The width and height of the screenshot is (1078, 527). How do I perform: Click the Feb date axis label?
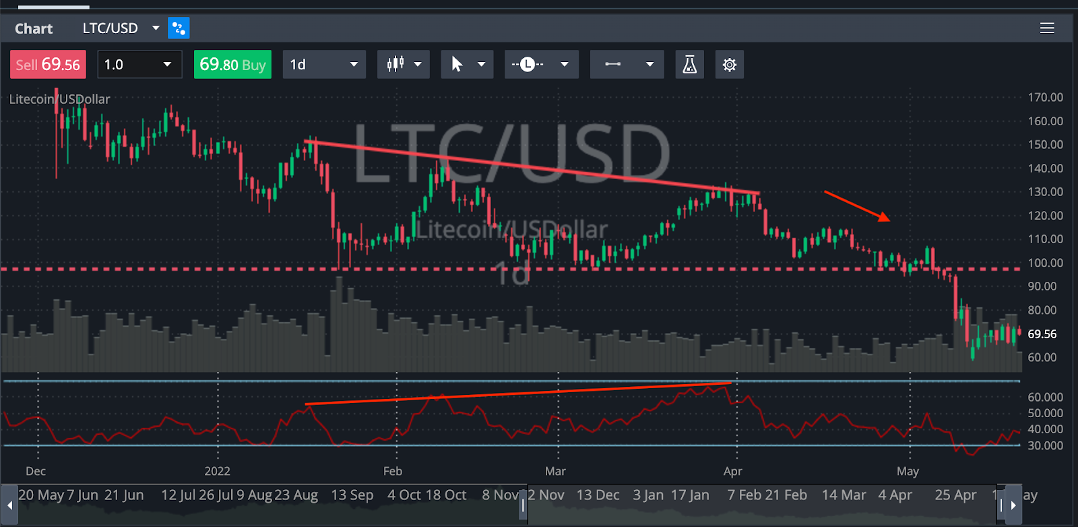(x=393, y=471)
